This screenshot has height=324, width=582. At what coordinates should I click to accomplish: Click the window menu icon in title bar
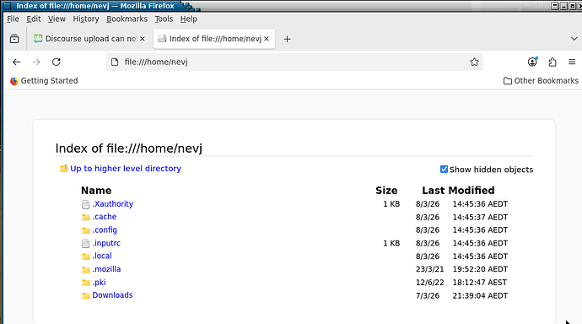[x=8, y=6]
